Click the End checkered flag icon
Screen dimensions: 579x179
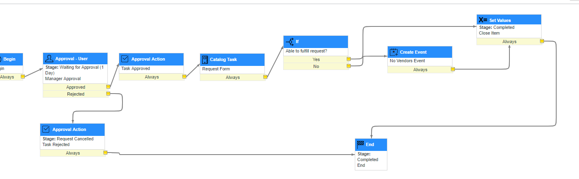click(x=361, y=144)
